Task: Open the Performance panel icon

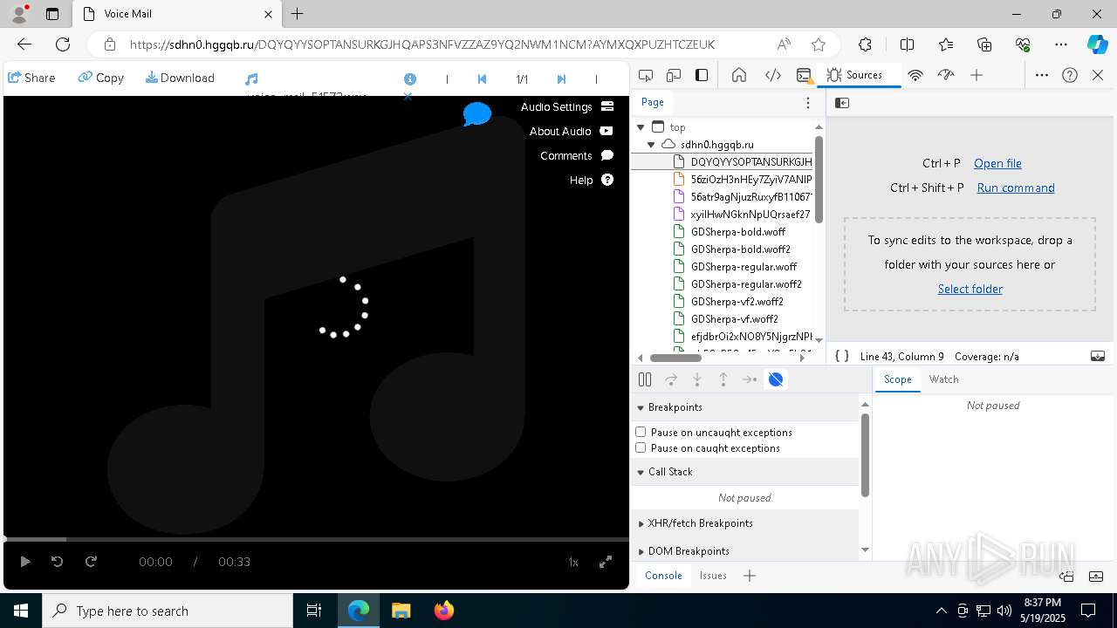Action: click(946, 75)
